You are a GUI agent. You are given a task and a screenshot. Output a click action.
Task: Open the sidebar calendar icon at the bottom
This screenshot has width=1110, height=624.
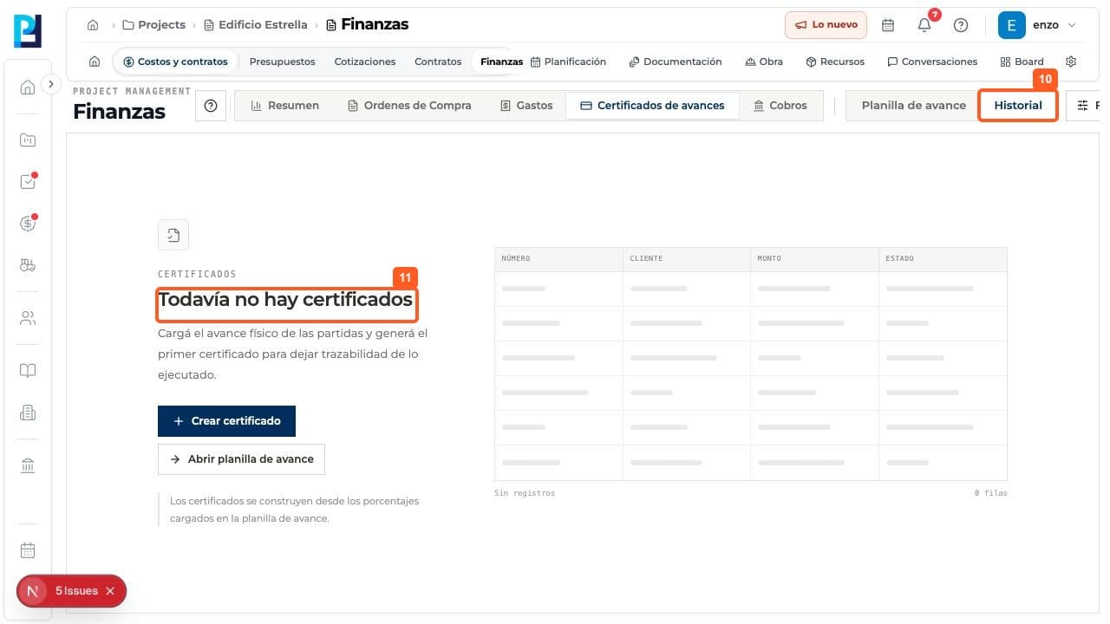coord(28,550)
